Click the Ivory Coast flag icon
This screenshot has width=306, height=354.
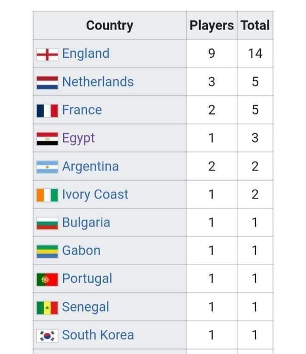[47, 195]
